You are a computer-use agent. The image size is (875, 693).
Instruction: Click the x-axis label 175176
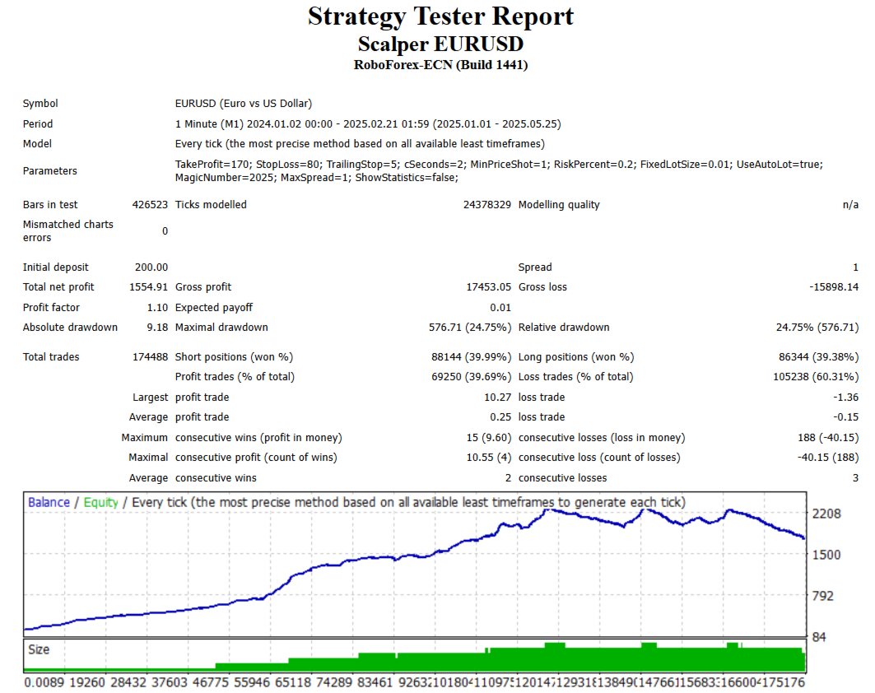(x=784, y=682)
